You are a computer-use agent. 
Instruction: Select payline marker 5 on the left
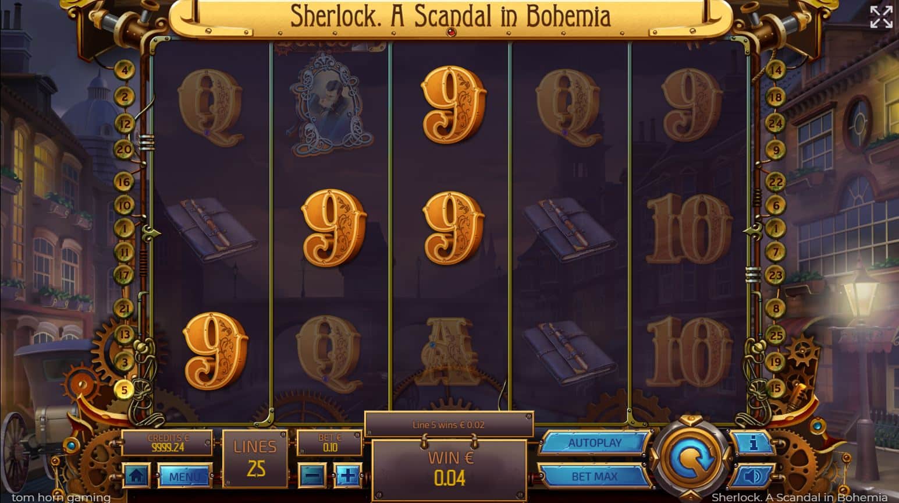pyautogui.click(x=124, y=389)
